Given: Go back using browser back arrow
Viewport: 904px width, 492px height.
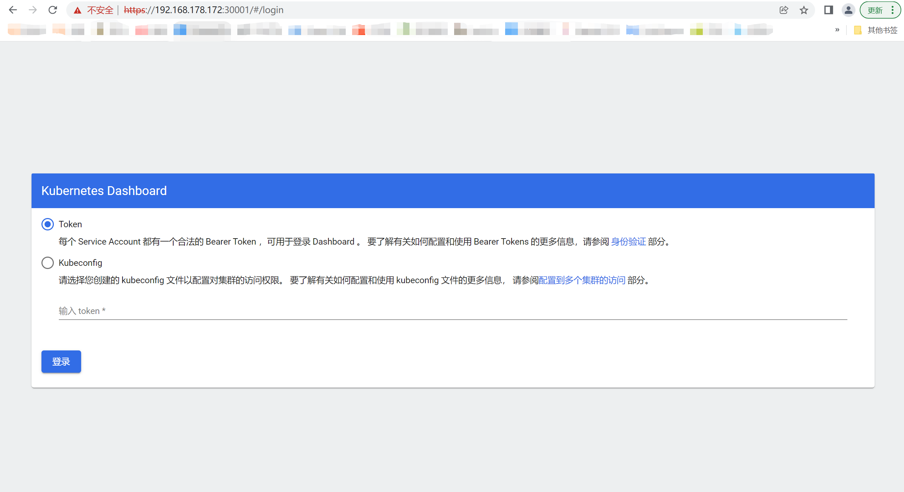Looking at the screenshot, I should (13, 10).
